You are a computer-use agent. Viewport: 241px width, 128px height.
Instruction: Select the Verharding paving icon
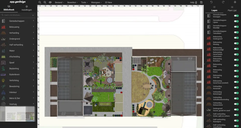click(3, 33)
